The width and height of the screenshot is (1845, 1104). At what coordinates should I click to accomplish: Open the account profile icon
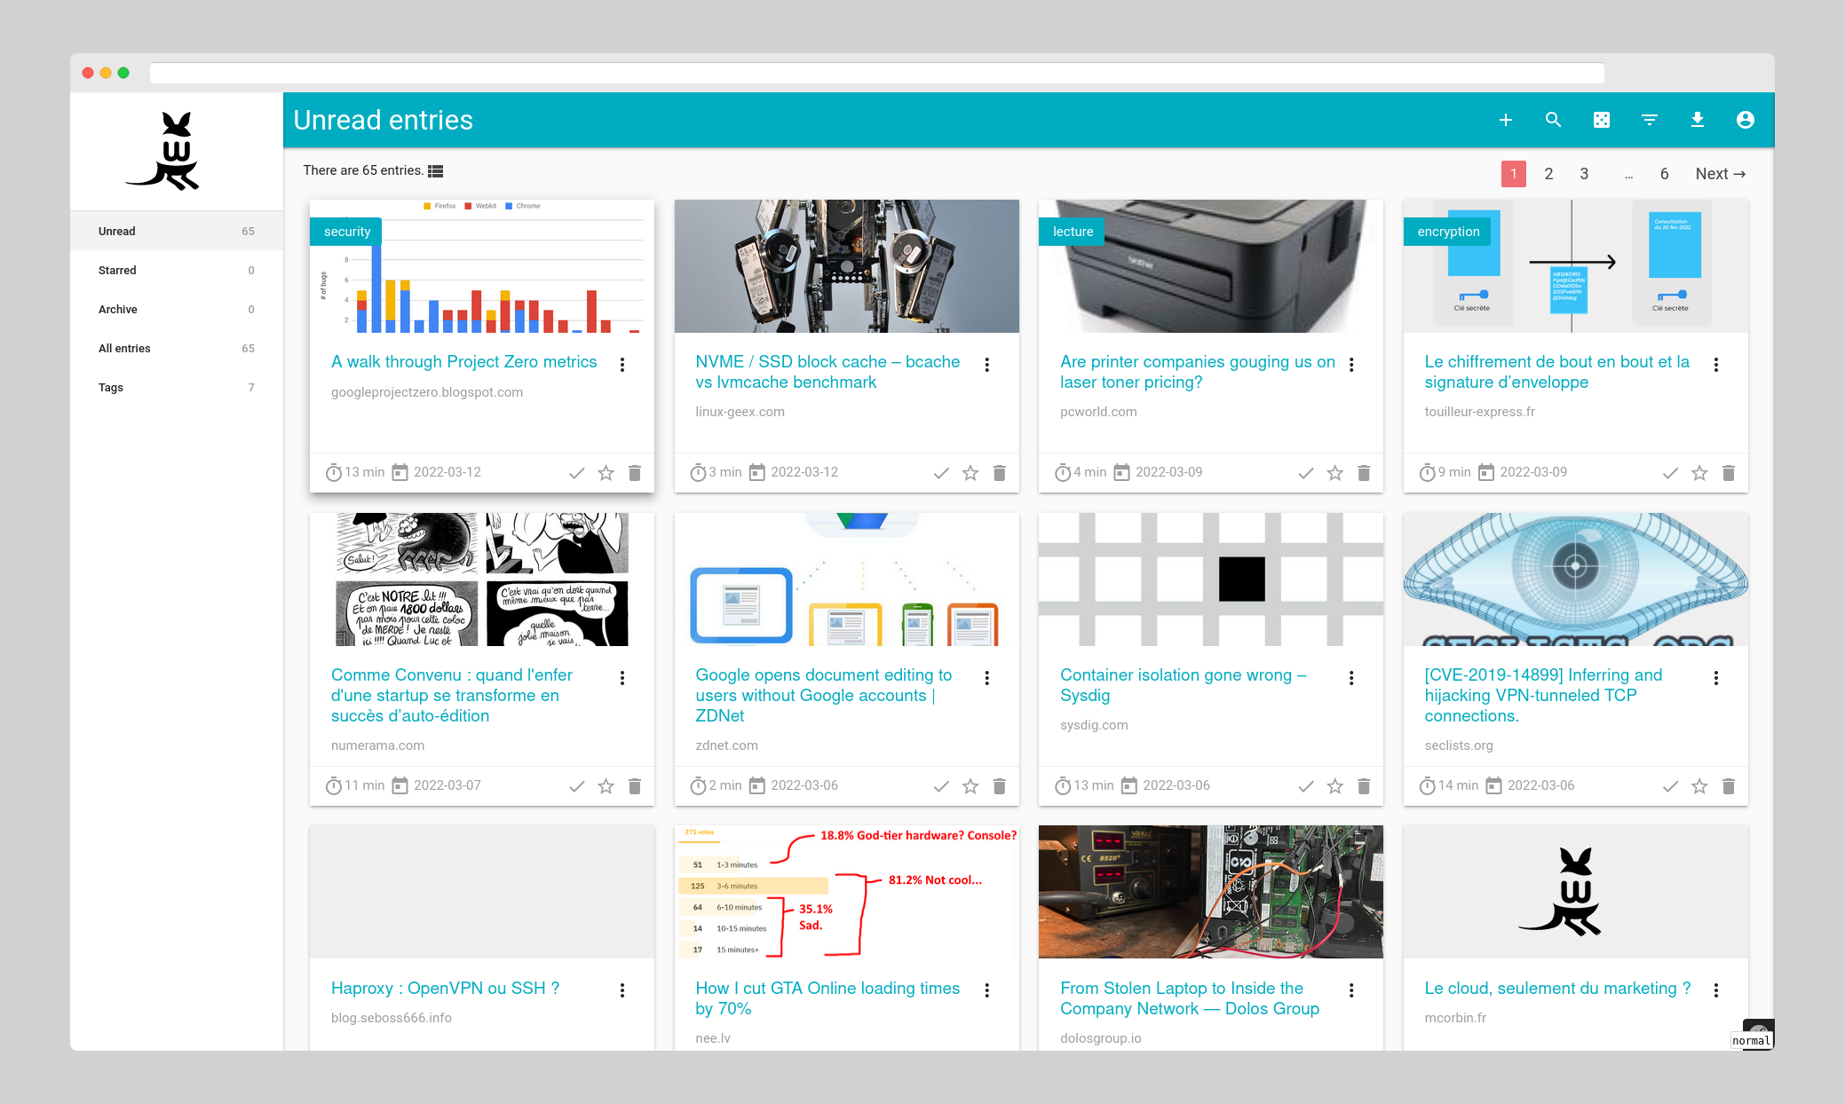(x=1746, y=119)
